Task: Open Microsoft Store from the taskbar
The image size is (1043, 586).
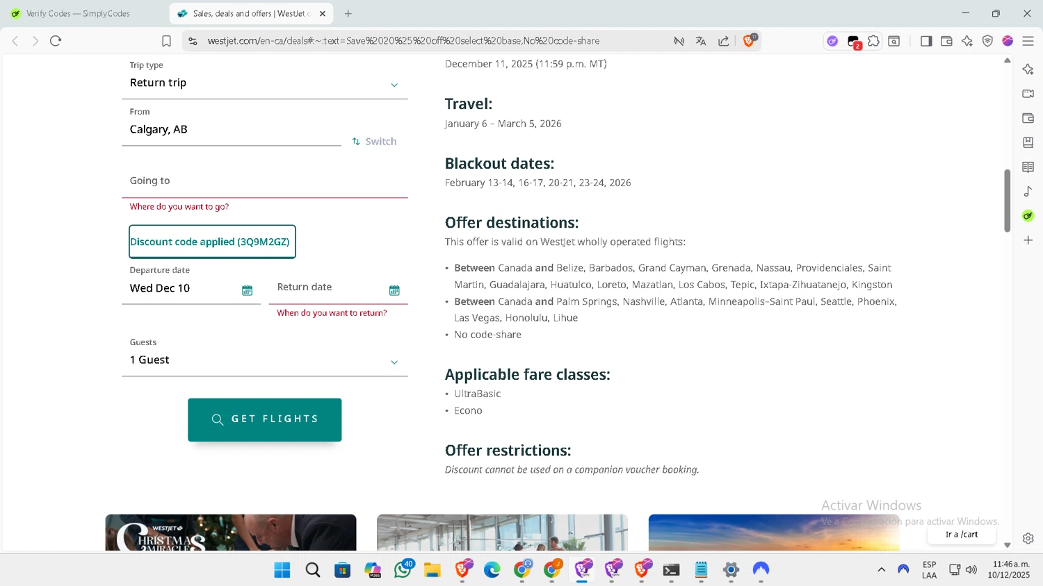Action: coord(342,570)
